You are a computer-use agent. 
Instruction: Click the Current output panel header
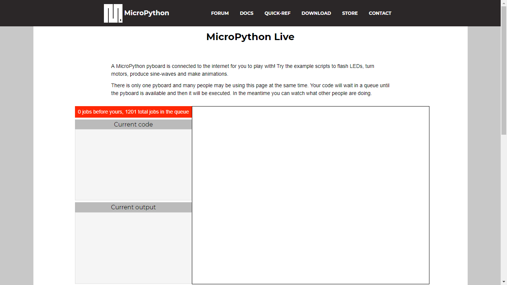coord(133,207)
